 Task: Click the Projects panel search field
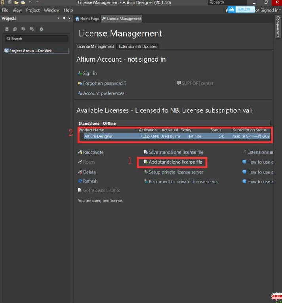(36, 39)
